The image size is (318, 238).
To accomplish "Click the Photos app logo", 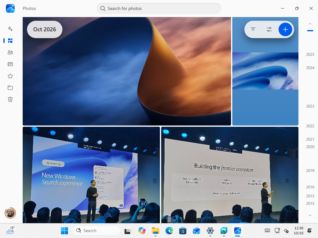I will (10, 8).
